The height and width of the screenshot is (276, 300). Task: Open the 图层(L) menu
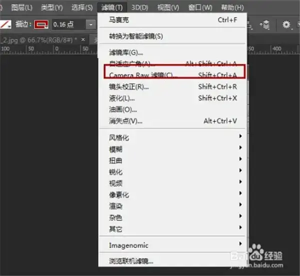coord(21,7)
